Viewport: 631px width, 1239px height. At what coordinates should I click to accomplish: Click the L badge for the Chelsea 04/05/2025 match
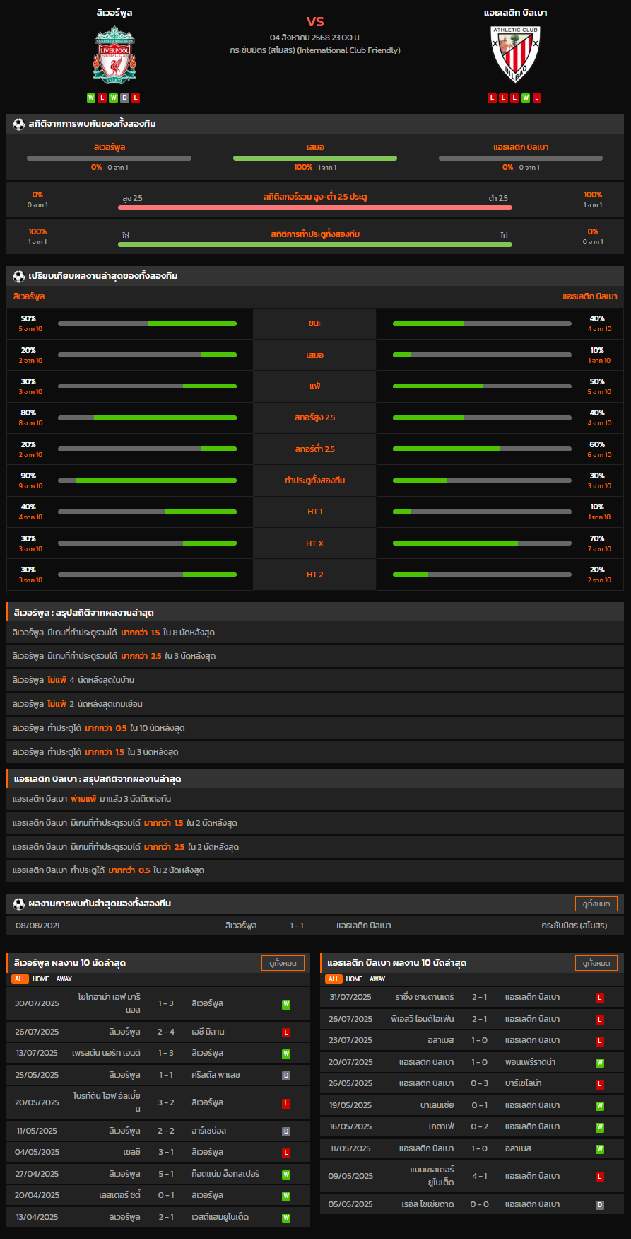click(x=286, y=1153)
